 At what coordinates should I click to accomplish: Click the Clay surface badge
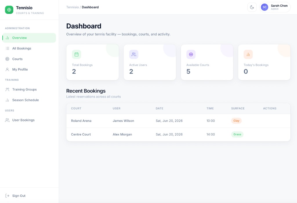(x=236, y=121)
